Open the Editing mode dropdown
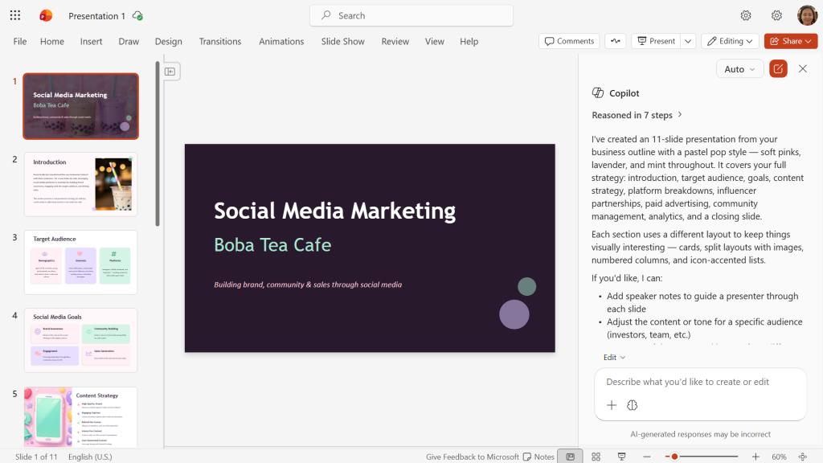 coord(730,41)
